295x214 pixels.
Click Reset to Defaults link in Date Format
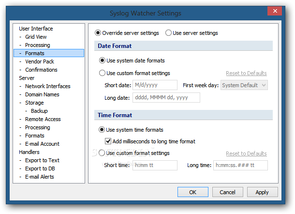[246, 73]
